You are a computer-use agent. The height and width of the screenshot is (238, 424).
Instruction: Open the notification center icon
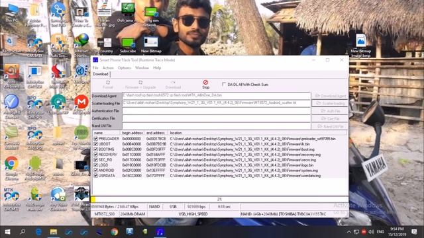click(x=414, y=232)
